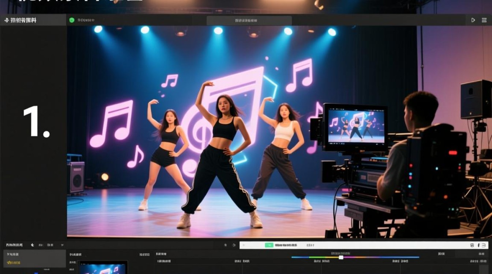The image size is (492, 274).
Task: Click the green badge in the white timeline toolbar
Action: pos(269,245)
